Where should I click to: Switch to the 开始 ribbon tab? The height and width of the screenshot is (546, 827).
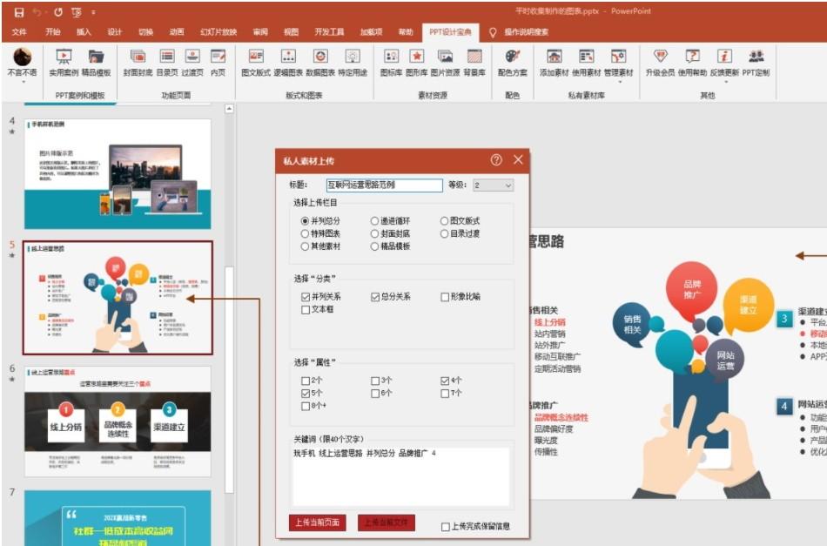point(53,32)
